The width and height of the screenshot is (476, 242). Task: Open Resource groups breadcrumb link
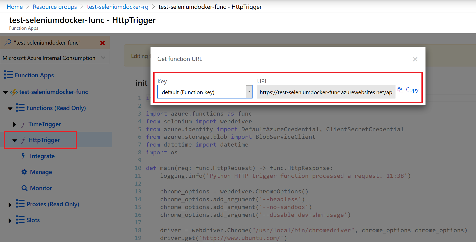pos(55,7)
